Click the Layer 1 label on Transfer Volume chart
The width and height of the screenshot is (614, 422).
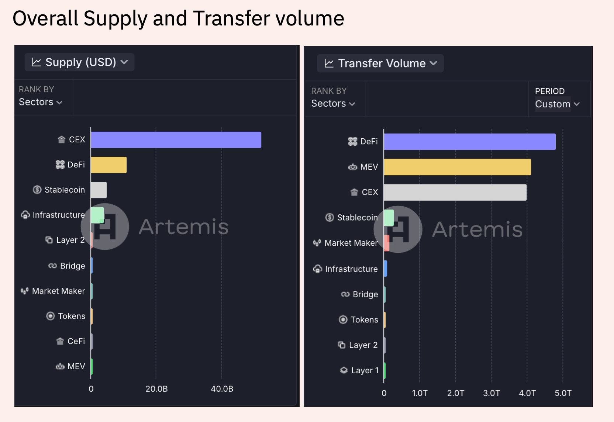click(365, 370)
